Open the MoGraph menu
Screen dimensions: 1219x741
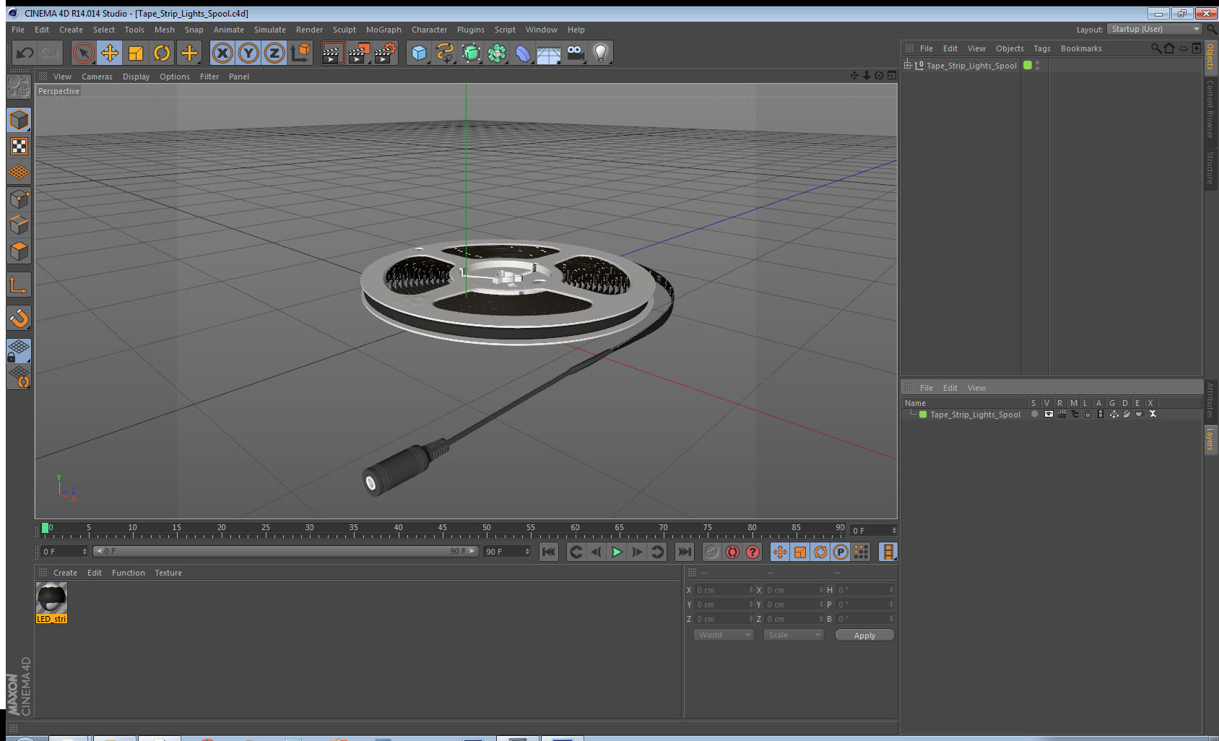tap(383, 30)
